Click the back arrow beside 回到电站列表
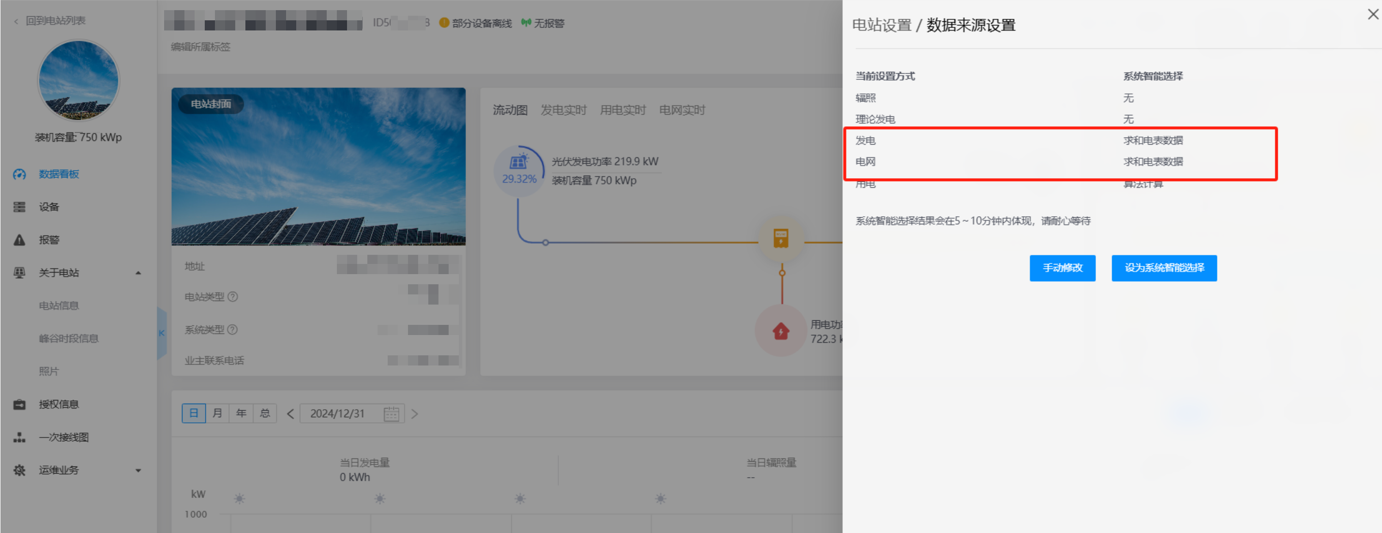The width and height of the screenshot is (1382, 533). point(16,21)
